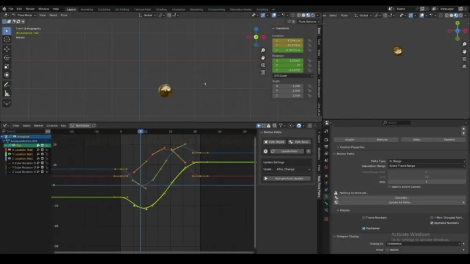Select the Measure tool
Screen dimensions: 470x264
tap(7, 94)
